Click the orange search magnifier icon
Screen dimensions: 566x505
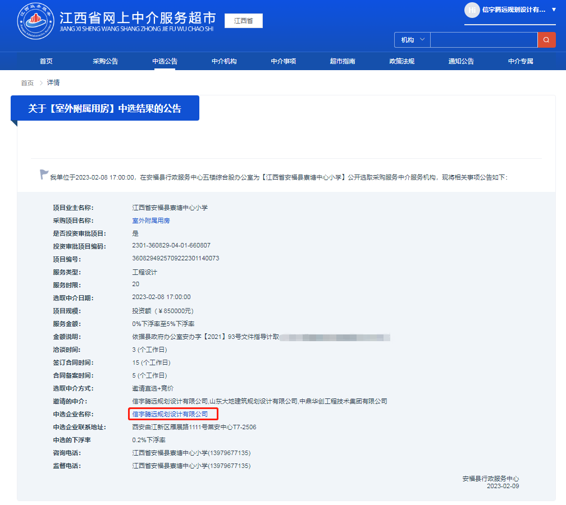[546, 40]
